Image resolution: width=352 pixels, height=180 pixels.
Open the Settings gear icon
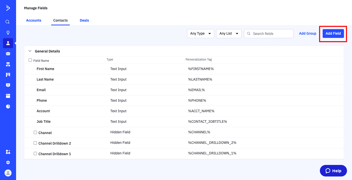point(8,162)
